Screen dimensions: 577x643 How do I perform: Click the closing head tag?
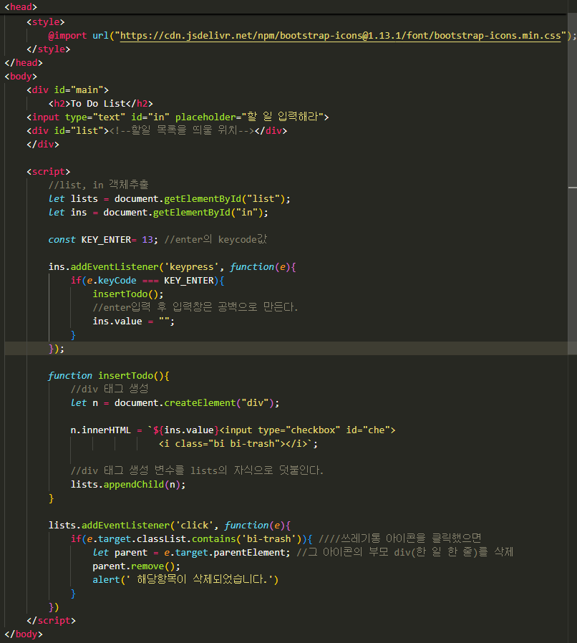click(24, 63)
